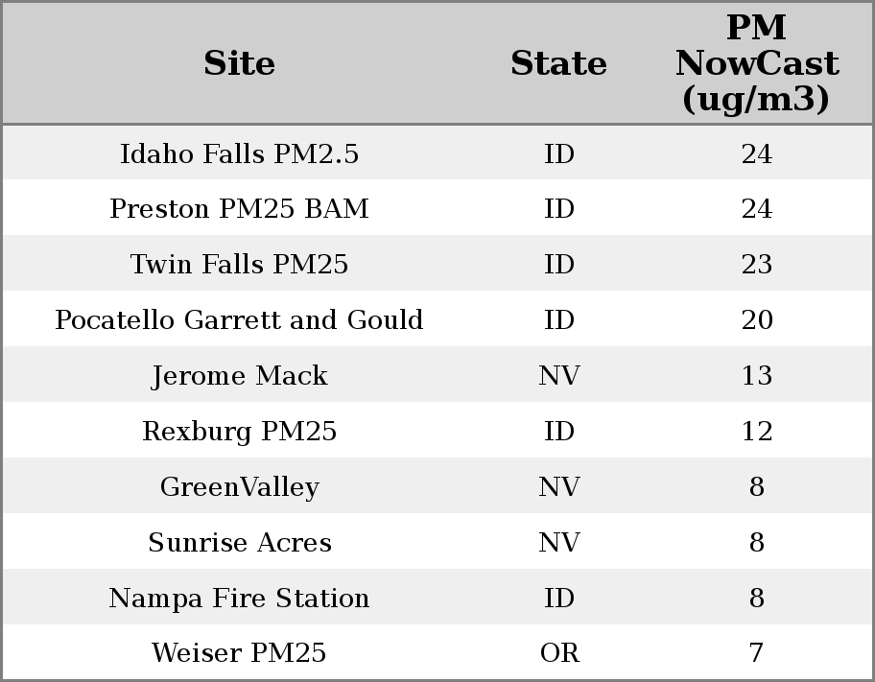Viewport: 875px width, 682px height.
Task: Select Pocatello Garrett and Gould site
Action: click(x=240, y=319)
